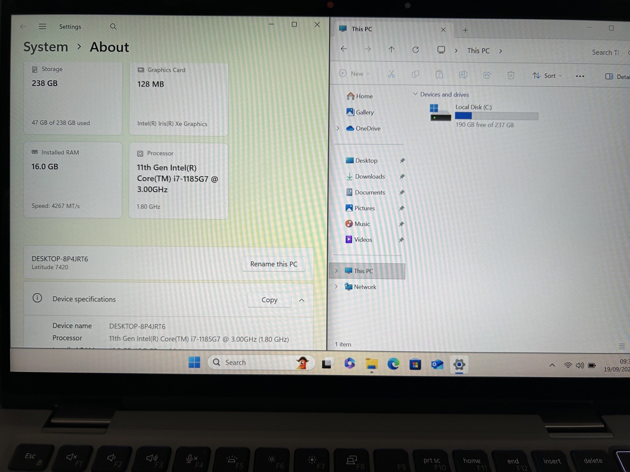Go up one folder level
This screenshot has width=630, height=472.
[391, 50]
